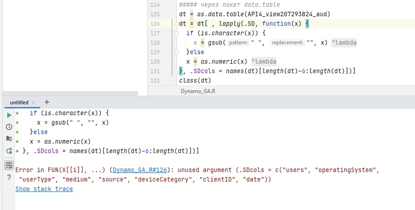Click as.numeric(x) in console output
This screenshot has width=415, height=210.
tap(67, 141)
